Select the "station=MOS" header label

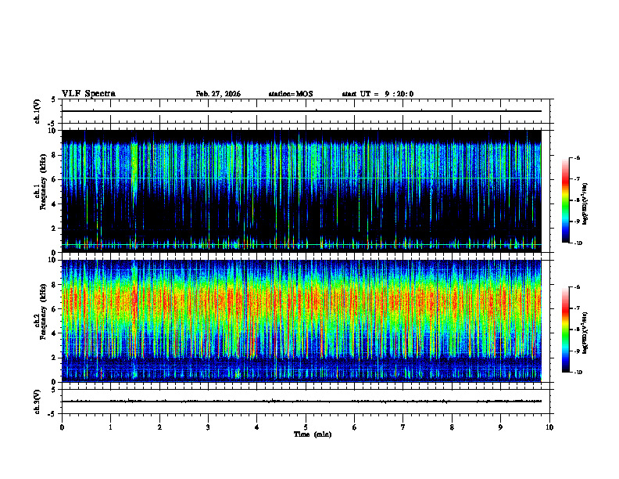pyautogui.click(x=291, y=94)
